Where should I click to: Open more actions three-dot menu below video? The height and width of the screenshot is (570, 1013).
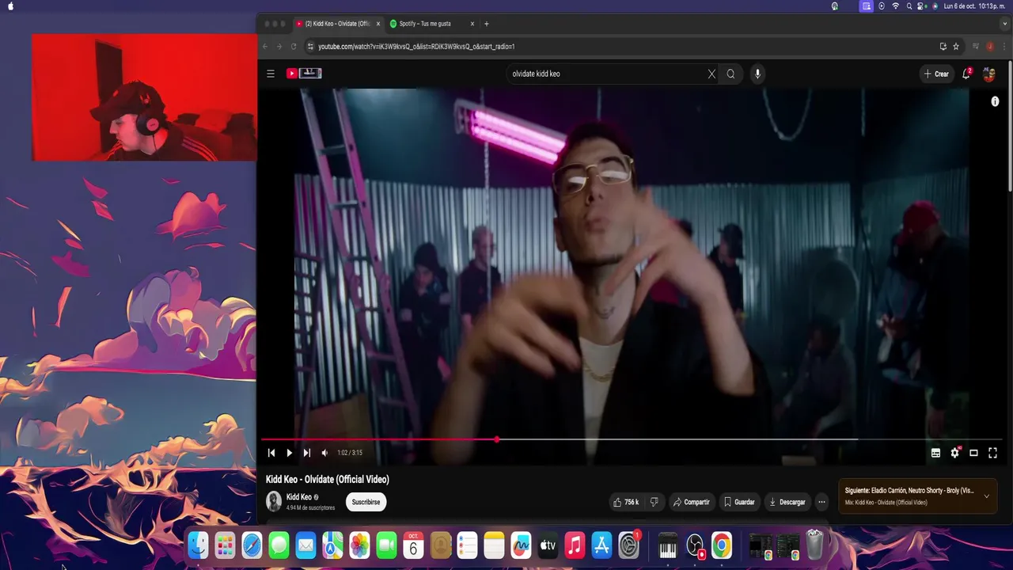(821, 502)
